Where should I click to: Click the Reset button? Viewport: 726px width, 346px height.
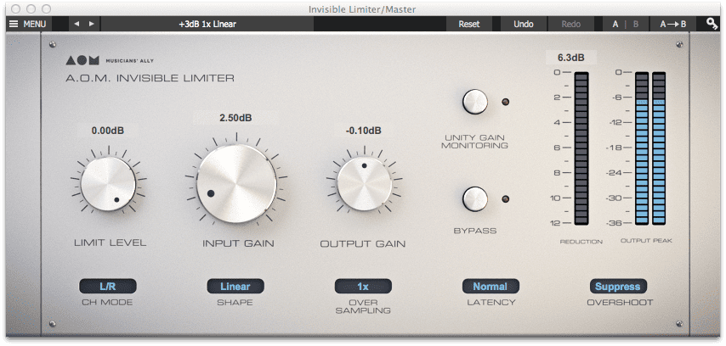(x=469, y=24)
